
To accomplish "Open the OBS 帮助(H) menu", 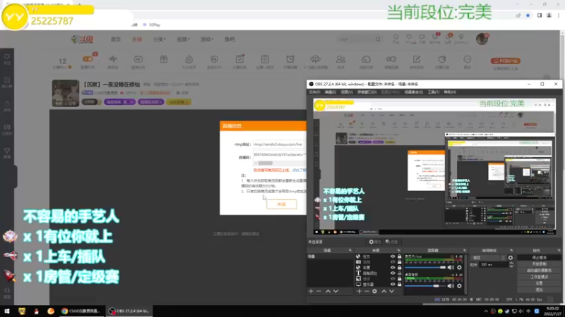I will (450, 92).
